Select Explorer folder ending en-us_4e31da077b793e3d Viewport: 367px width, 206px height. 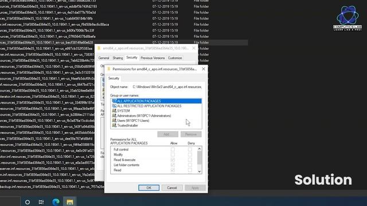[x=48, y=13]
